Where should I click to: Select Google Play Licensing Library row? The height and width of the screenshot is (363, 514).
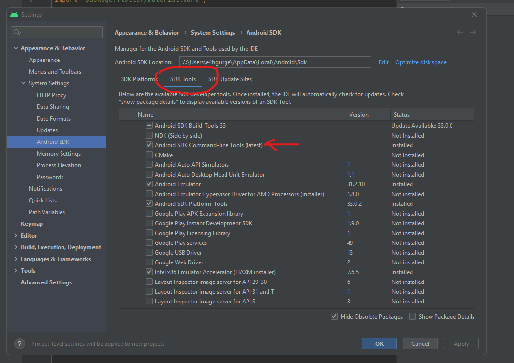[297, 233]
